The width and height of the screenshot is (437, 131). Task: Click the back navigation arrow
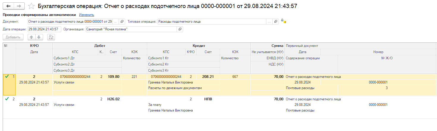(x=8, y=6)
